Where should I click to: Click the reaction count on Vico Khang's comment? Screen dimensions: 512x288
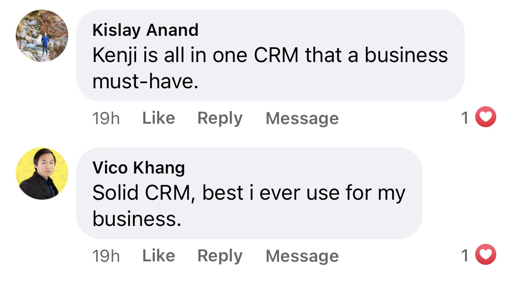465,256
